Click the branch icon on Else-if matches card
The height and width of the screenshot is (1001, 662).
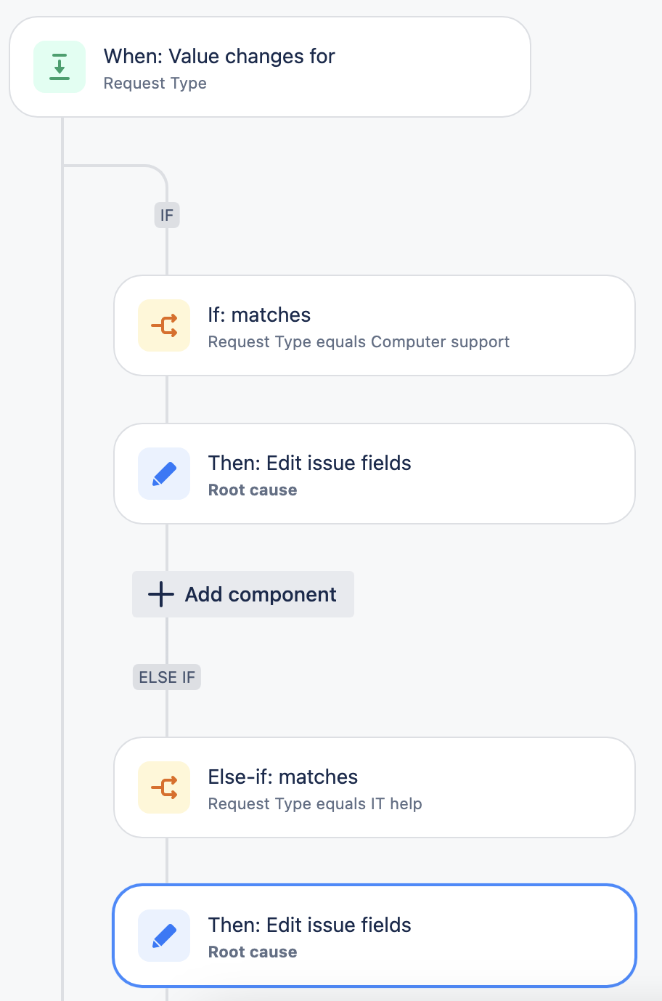pos(163,787)
